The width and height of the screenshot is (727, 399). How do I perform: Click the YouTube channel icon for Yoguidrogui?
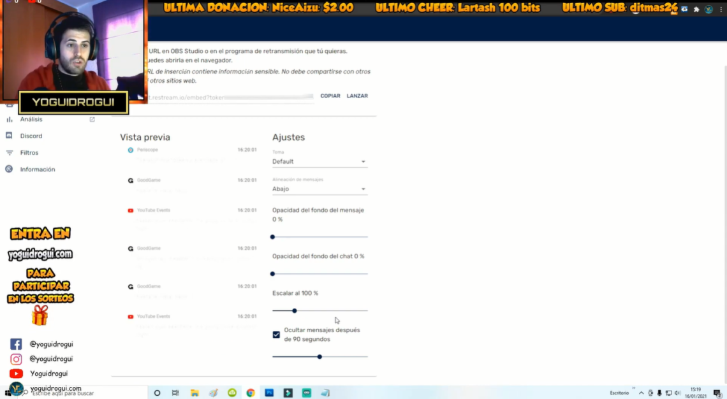click(15, 374)
